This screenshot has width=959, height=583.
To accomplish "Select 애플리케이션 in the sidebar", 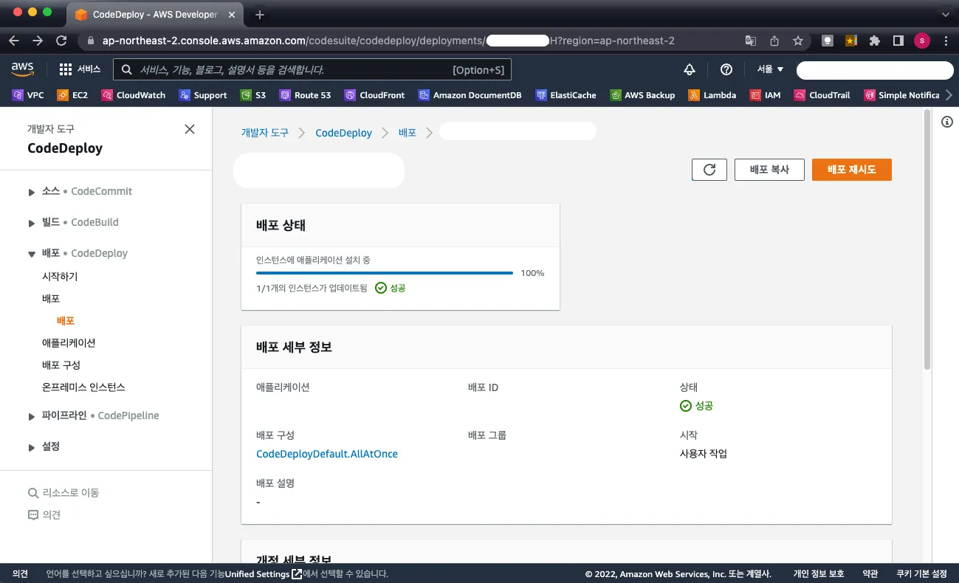I will coord(69,343).
